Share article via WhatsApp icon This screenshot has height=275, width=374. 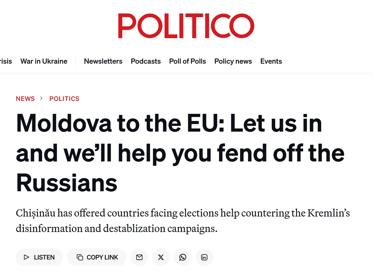pos(183,257)
